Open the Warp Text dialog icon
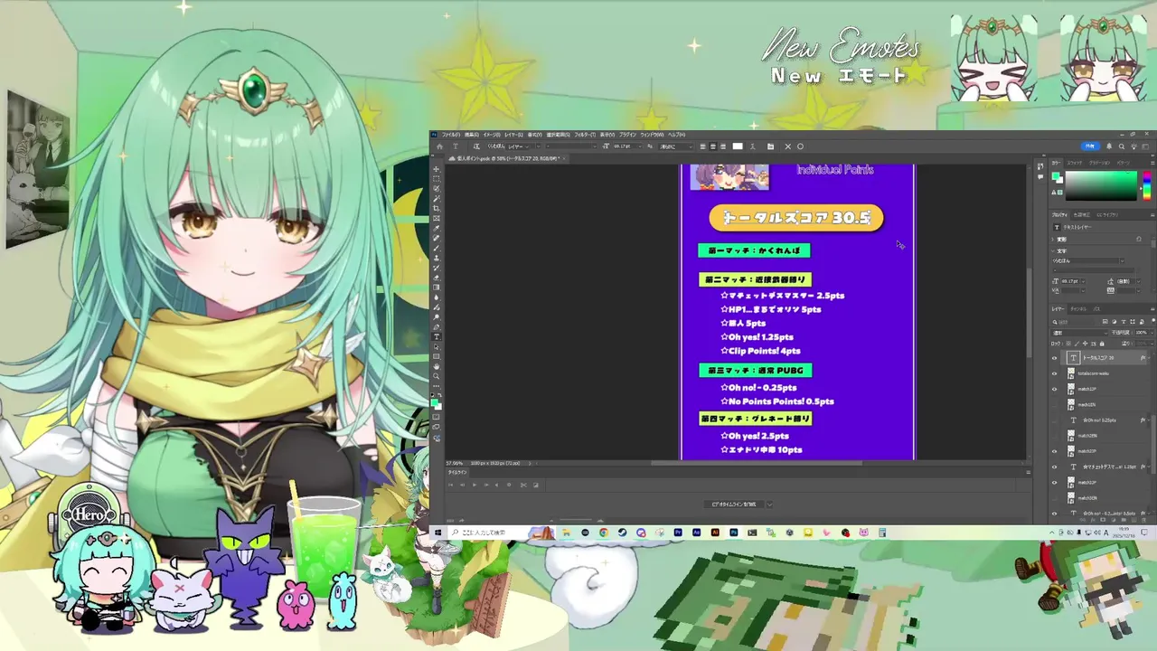Viewport: 1157px width, 651px height. 753,146
